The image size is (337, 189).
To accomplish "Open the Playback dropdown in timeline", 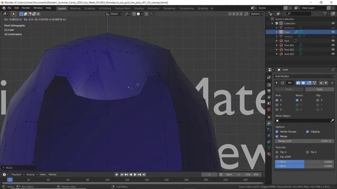I will click(x=17, y=175).
